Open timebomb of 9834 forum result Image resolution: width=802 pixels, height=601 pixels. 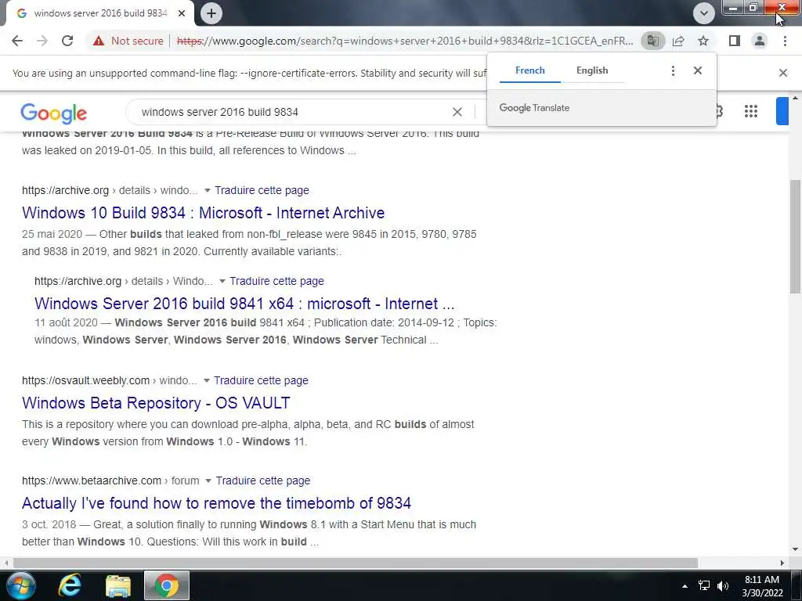(x=216, y=503)
